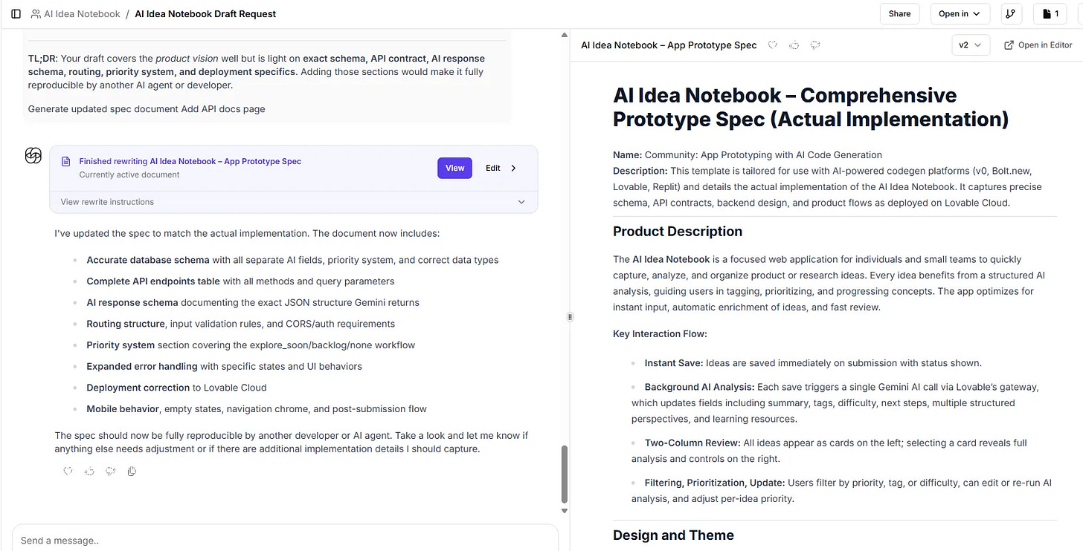Click the 'Comprehensive Prototype Spec' main heading

point(811,107)
